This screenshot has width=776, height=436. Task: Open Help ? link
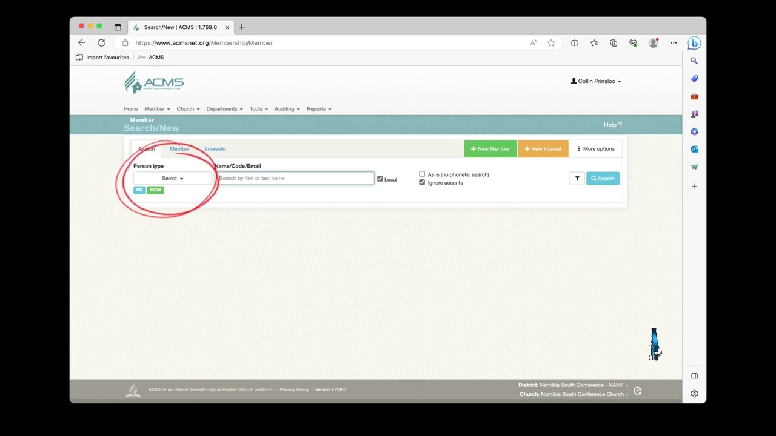[x=612, y=125]
